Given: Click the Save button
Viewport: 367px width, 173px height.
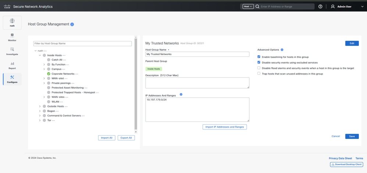Looking at the screenshot, I should 352,136.
